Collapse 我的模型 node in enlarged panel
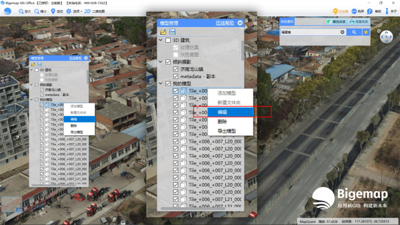Viewport: 400px width, 225px height. coord(161,84)
